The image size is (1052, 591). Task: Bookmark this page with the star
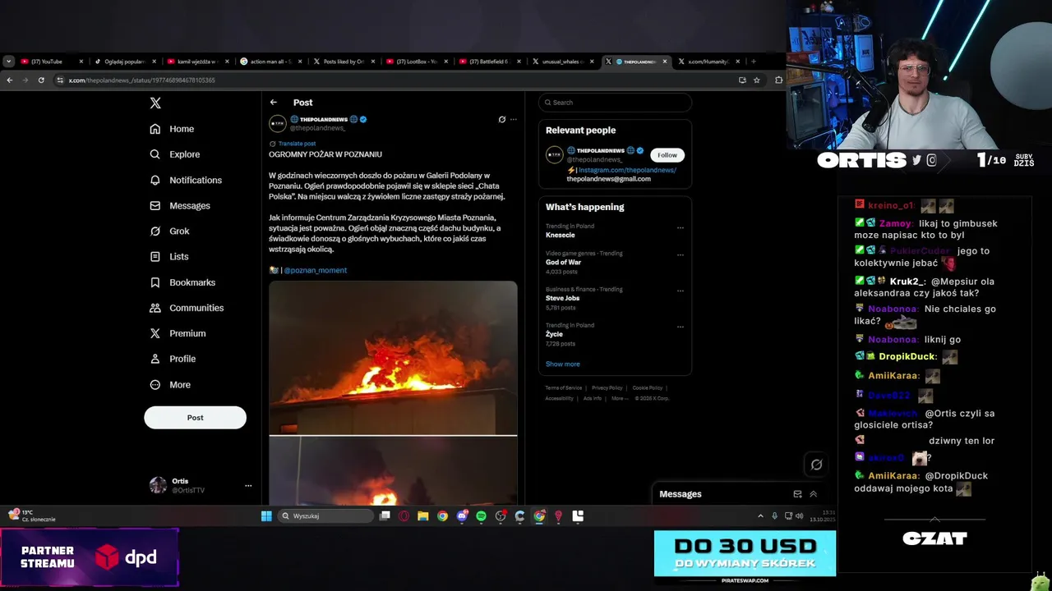click(757, 80)
